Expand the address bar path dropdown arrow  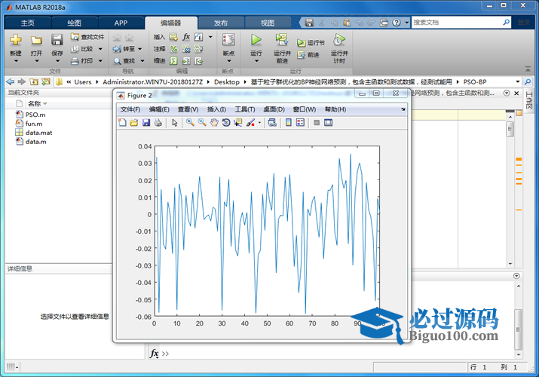pyautogui.click(x=517, y=81)
